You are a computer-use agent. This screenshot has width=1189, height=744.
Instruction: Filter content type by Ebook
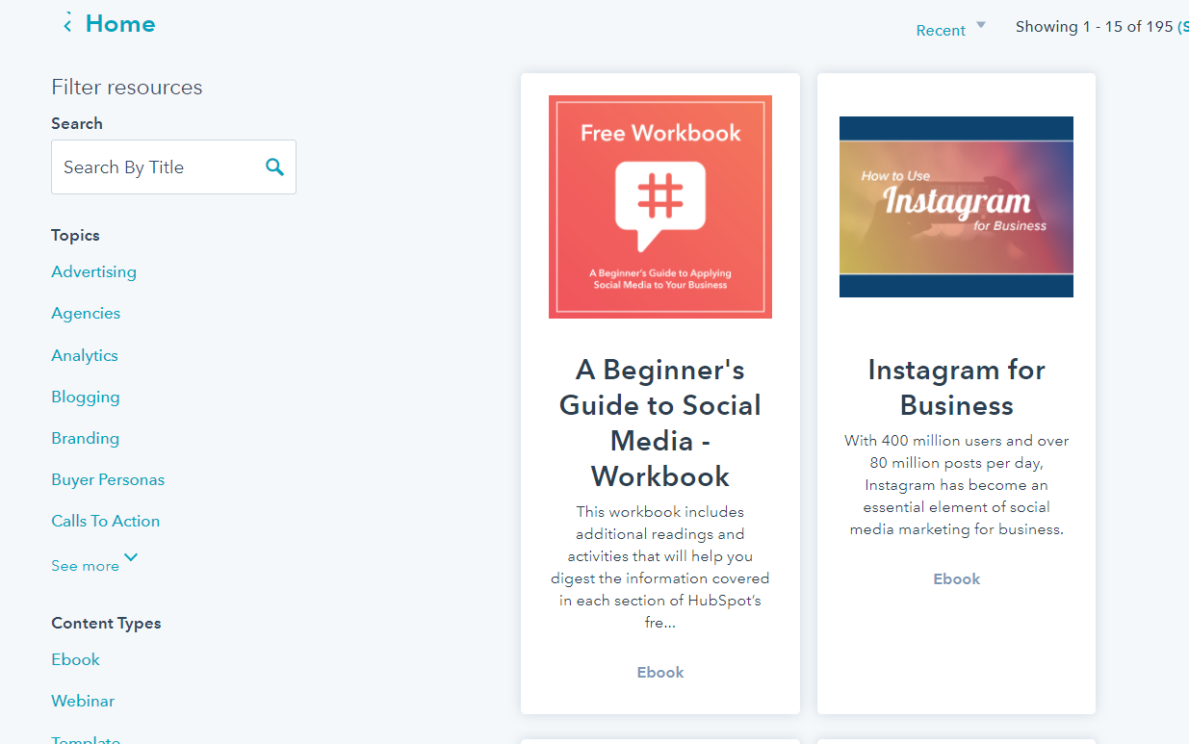[76, 659]
